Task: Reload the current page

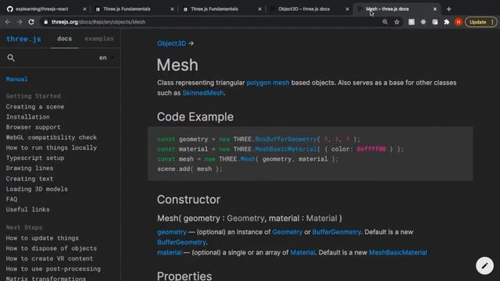Action: click(31, 22)
